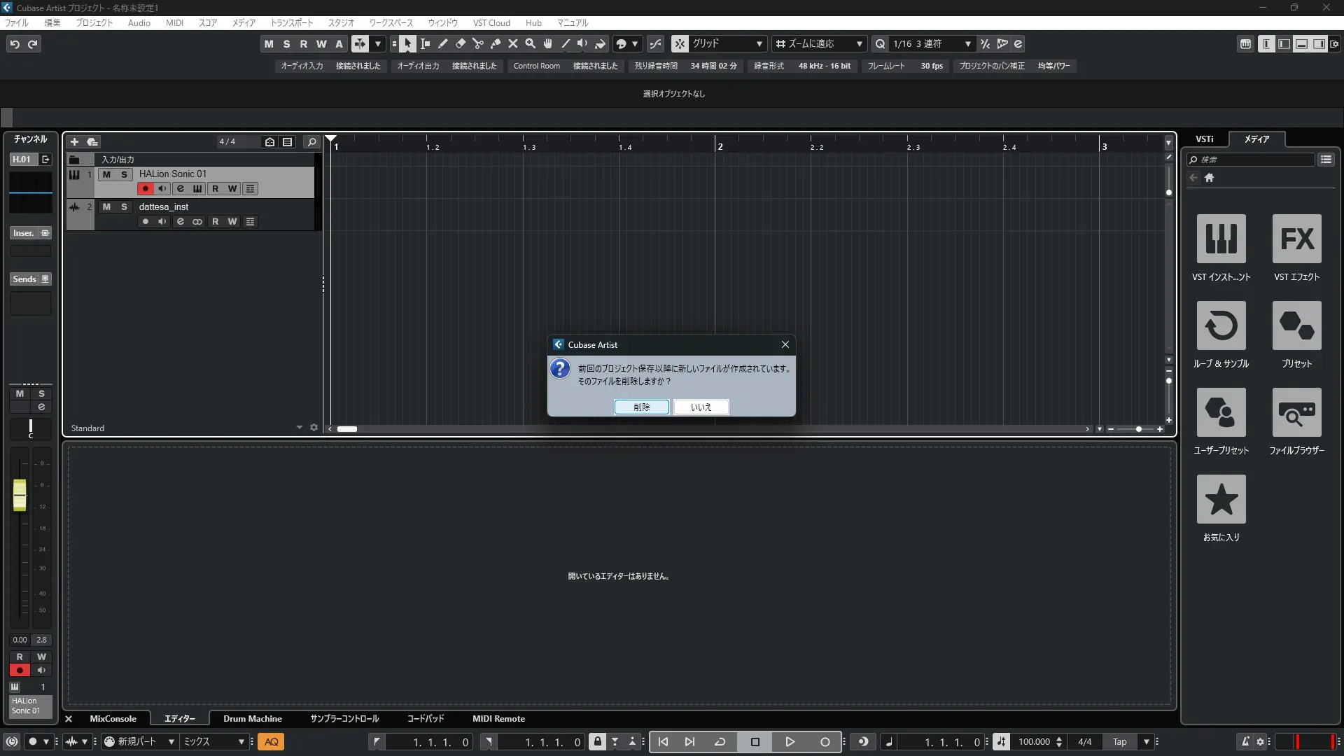
Task: Click the Zoom magnifier tool
Action: click(x=530, y=43)
